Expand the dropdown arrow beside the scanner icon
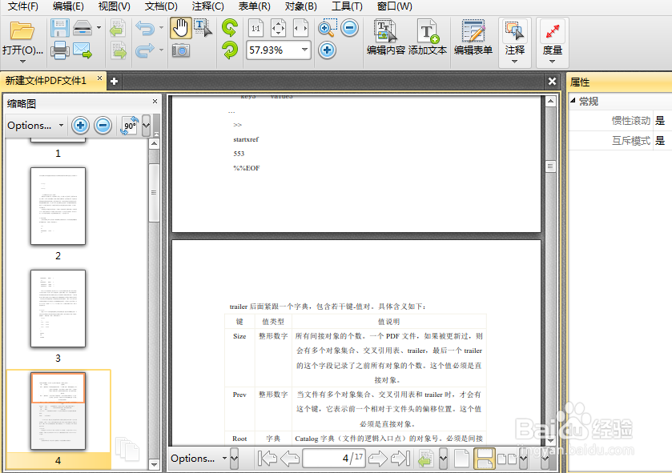The width and height of the screenshot is (672, 473). (x=99, y=28)
